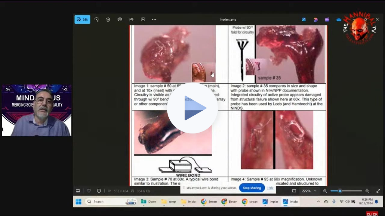Start slideshow with the play icon in toolbar
This screenshot has width=385, height=216.
143,19
